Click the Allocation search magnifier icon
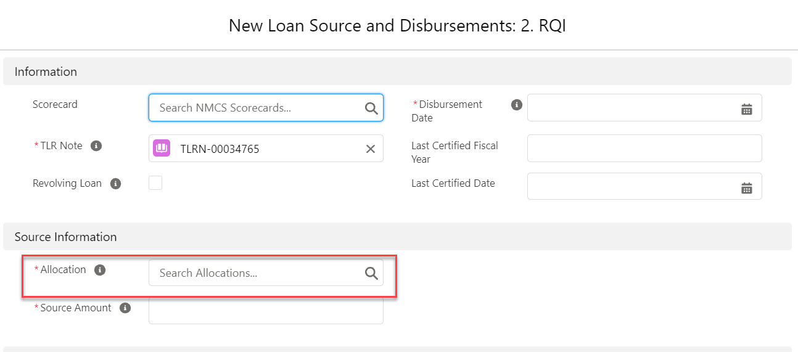This screenshot has width=798, height=352. pyautogui.click(x=371, y=273)
